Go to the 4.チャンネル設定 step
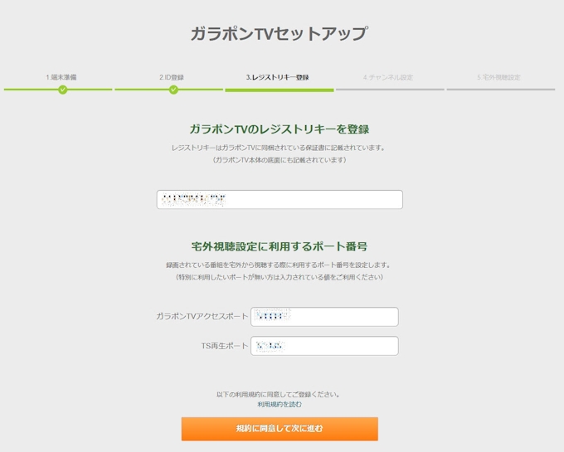564x452 pixels. pos(387,77)
